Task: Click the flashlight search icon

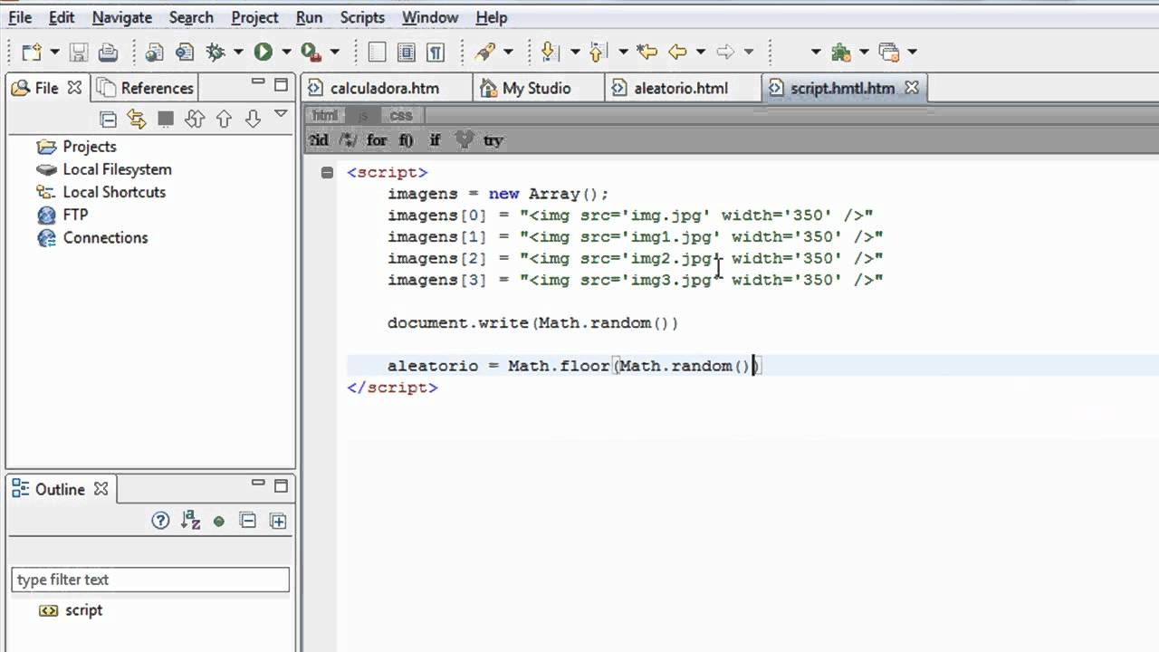Action: tap(484, 52)
